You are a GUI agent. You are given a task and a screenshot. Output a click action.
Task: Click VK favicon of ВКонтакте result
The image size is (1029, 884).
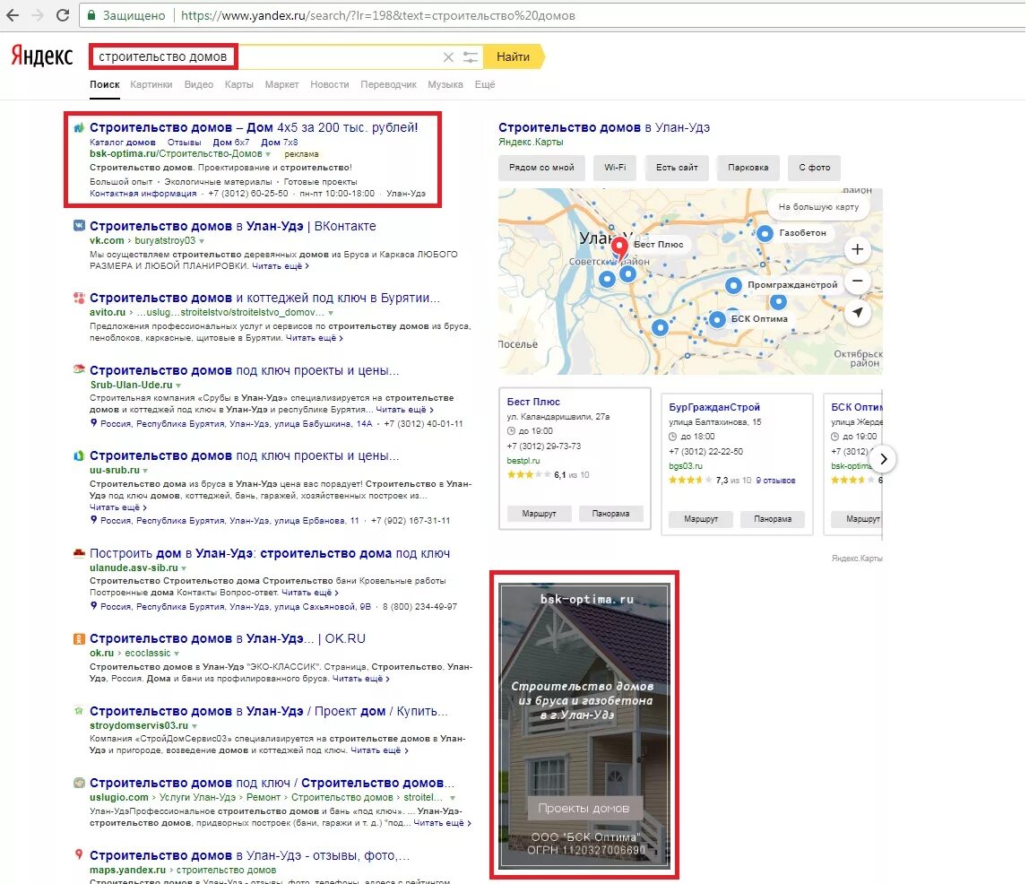(x=79, y=226)
